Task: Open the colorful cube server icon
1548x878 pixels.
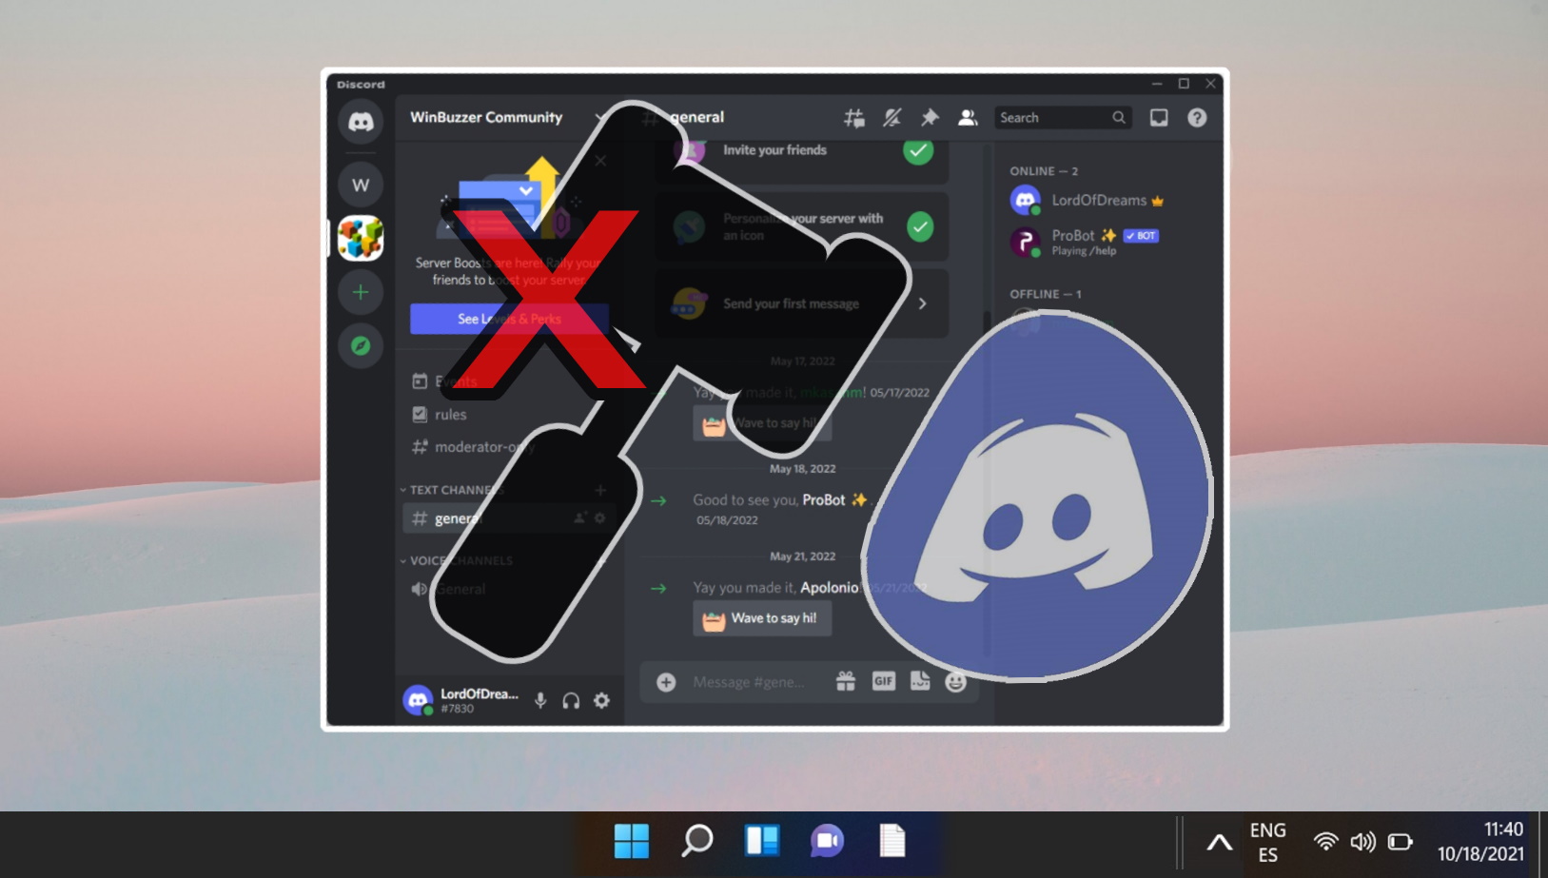Action: (361, 238)
